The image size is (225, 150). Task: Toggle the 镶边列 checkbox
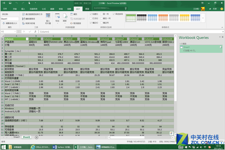(101, 22)
